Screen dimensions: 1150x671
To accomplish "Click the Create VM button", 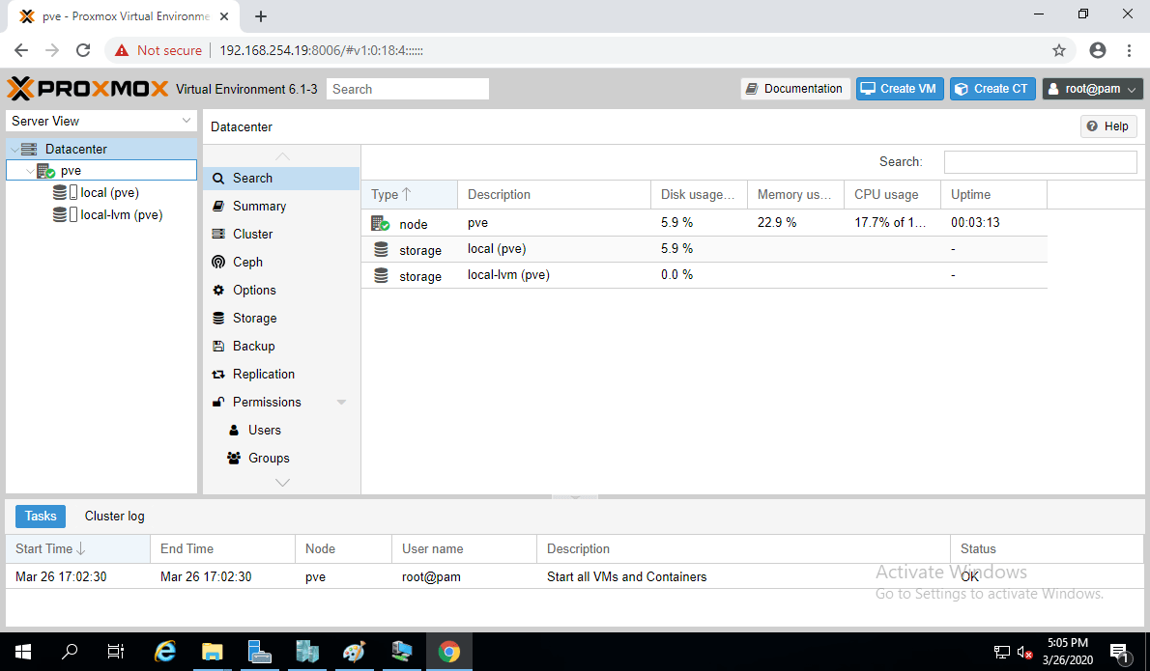I will [x=899, y=89].
